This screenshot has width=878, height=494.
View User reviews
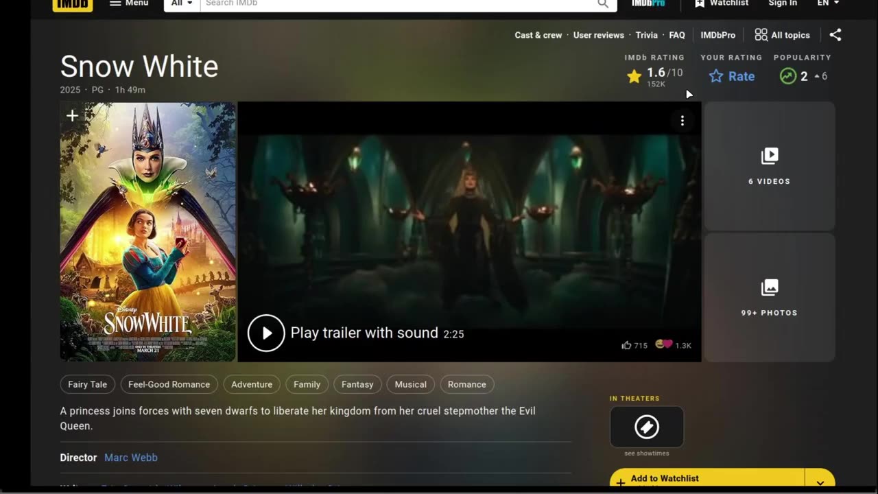(599, 35)
